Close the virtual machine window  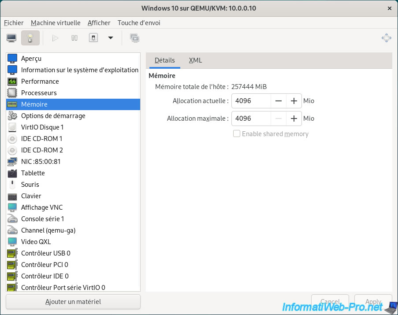(x=389, y=8)
